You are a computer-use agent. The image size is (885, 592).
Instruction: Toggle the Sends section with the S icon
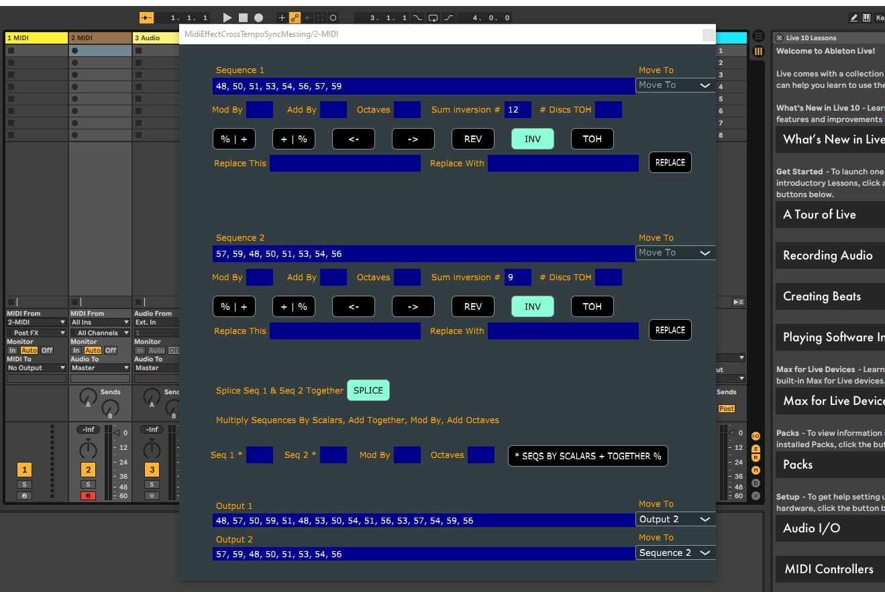pos(757,448)
